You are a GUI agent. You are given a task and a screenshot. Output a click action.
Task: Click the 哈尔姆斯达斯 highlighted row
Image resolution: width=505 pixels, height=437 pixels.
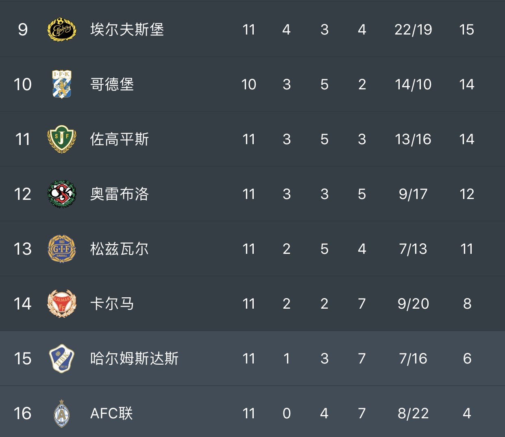(x=252, y=358)
